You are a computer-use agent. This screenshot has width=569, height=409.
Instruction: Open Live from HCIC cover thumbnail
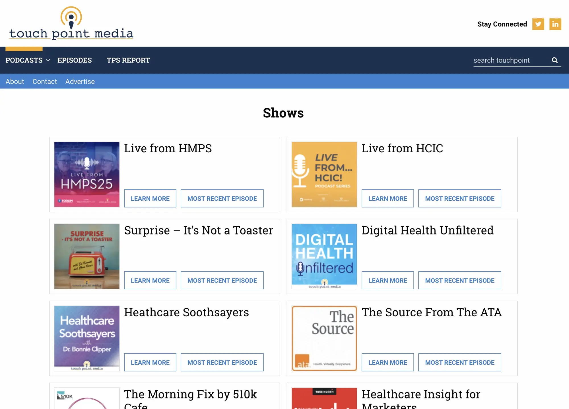324,175
